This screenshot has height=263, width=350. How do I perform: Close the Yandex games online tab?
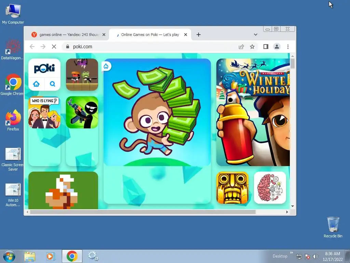[x=104, y=35]
